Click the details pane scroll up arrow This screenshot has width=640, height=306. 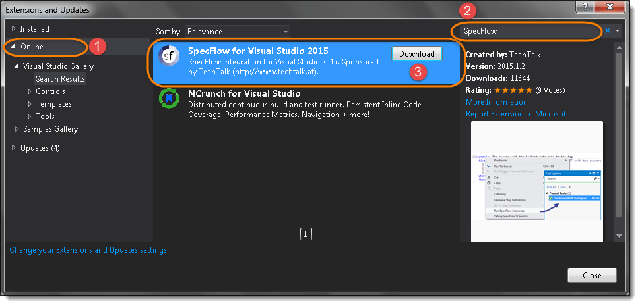[x=619, y=47]
